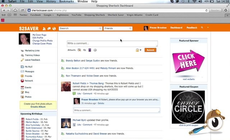This screenshot has width=230, height=140.
Task: Click the Dashboard link in orange header
Action: point(176,28)
